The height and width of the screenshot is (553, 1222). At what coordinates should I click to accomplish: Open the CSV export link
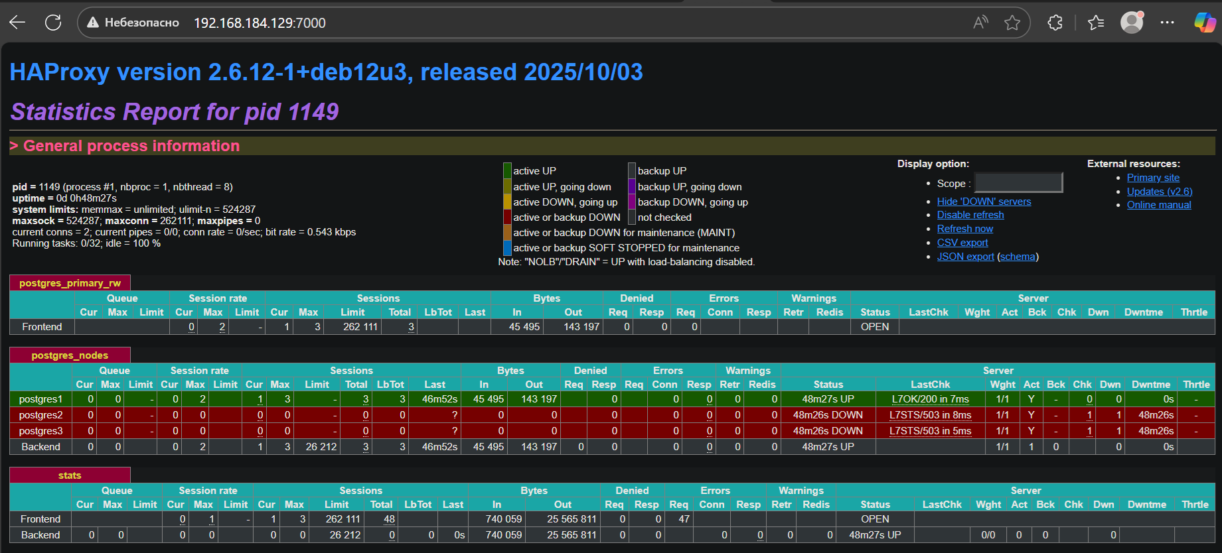tap(962, 243)
